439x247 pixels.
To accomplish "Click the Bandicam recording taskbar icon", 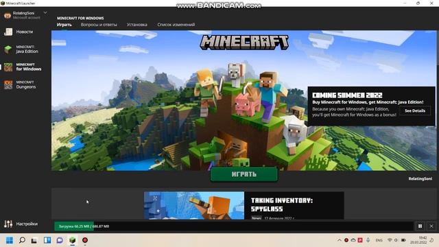I will click(85, 240).
